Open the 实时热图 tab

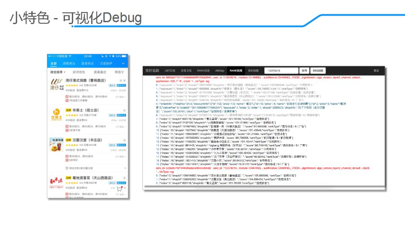(253, 70)
